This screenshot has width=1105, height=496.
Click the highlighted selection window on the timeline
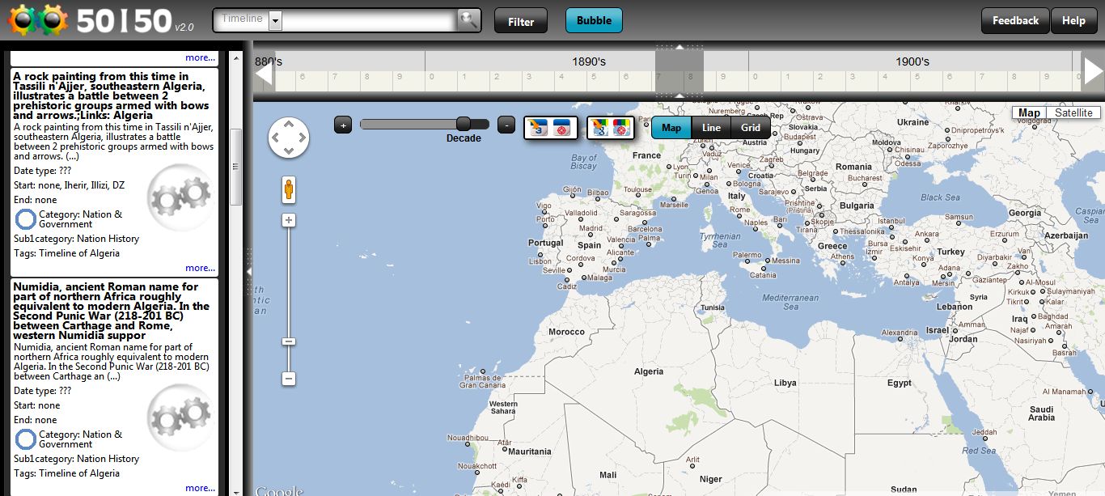pyautogui.click(x=680, y=71)
